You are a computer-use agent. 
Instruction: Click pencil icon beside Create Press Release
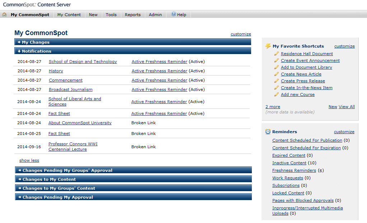pyautogui.click(x=277, y=81)
